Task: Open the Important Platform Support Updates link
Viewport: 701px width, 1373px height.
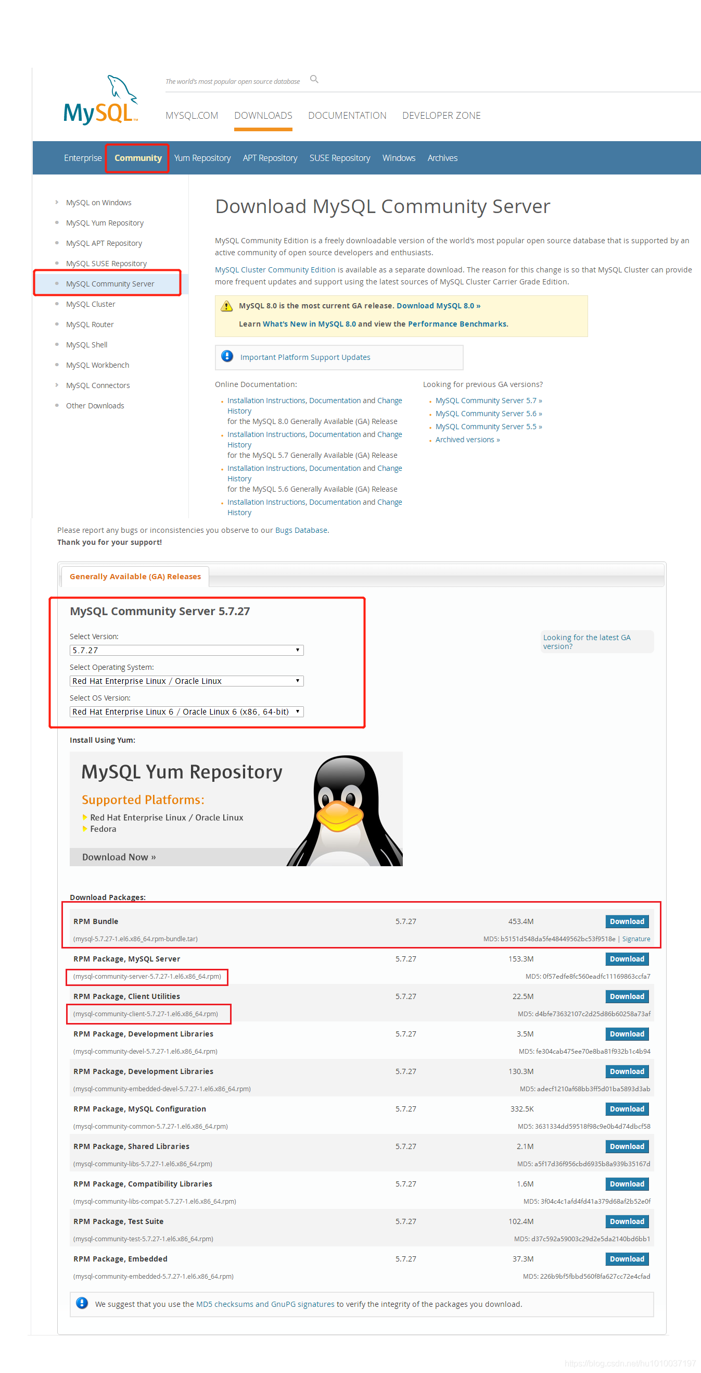Action: 305,357
